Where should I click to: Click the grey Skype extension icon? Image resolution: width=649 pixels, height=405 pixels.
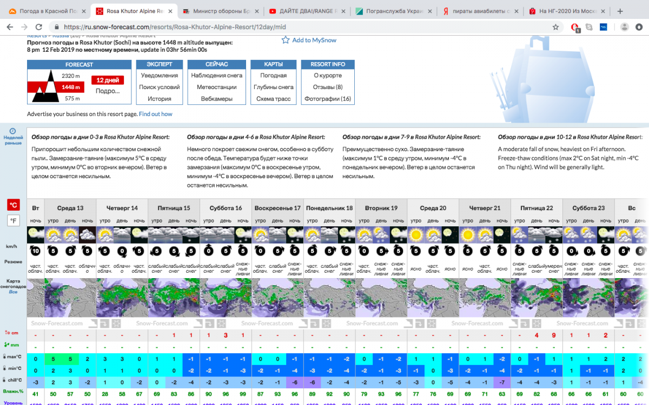click(x=589, y=26)
